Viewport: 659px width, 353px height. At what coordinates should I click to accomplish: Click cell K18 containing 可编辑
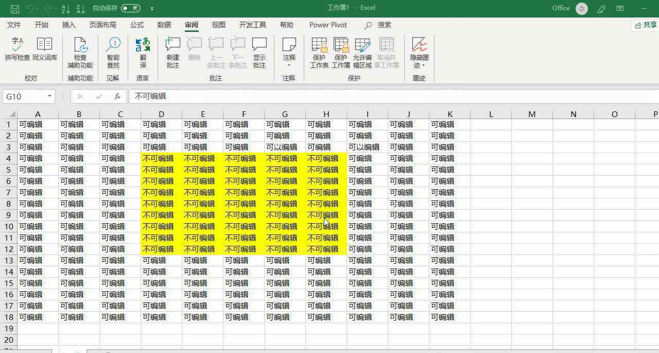coord(449,317)
